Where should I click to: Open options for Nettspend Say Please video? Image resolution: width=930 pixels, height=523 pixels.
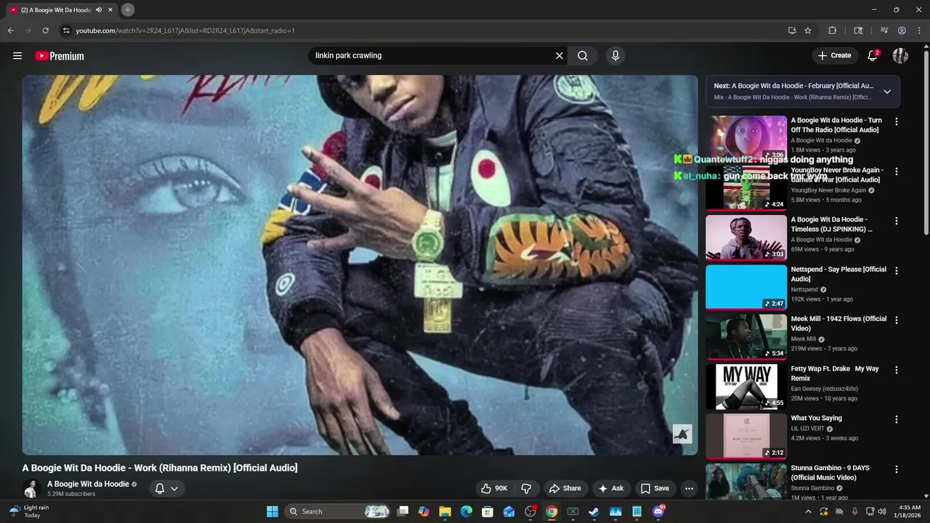(x=896, y=271)
